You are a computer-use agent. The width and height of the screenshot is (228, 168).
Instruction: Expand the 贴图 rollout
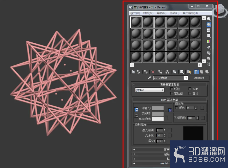151,159
